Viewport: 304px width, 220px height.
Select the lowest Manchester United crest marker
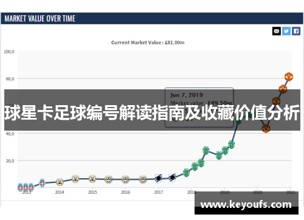266,128
